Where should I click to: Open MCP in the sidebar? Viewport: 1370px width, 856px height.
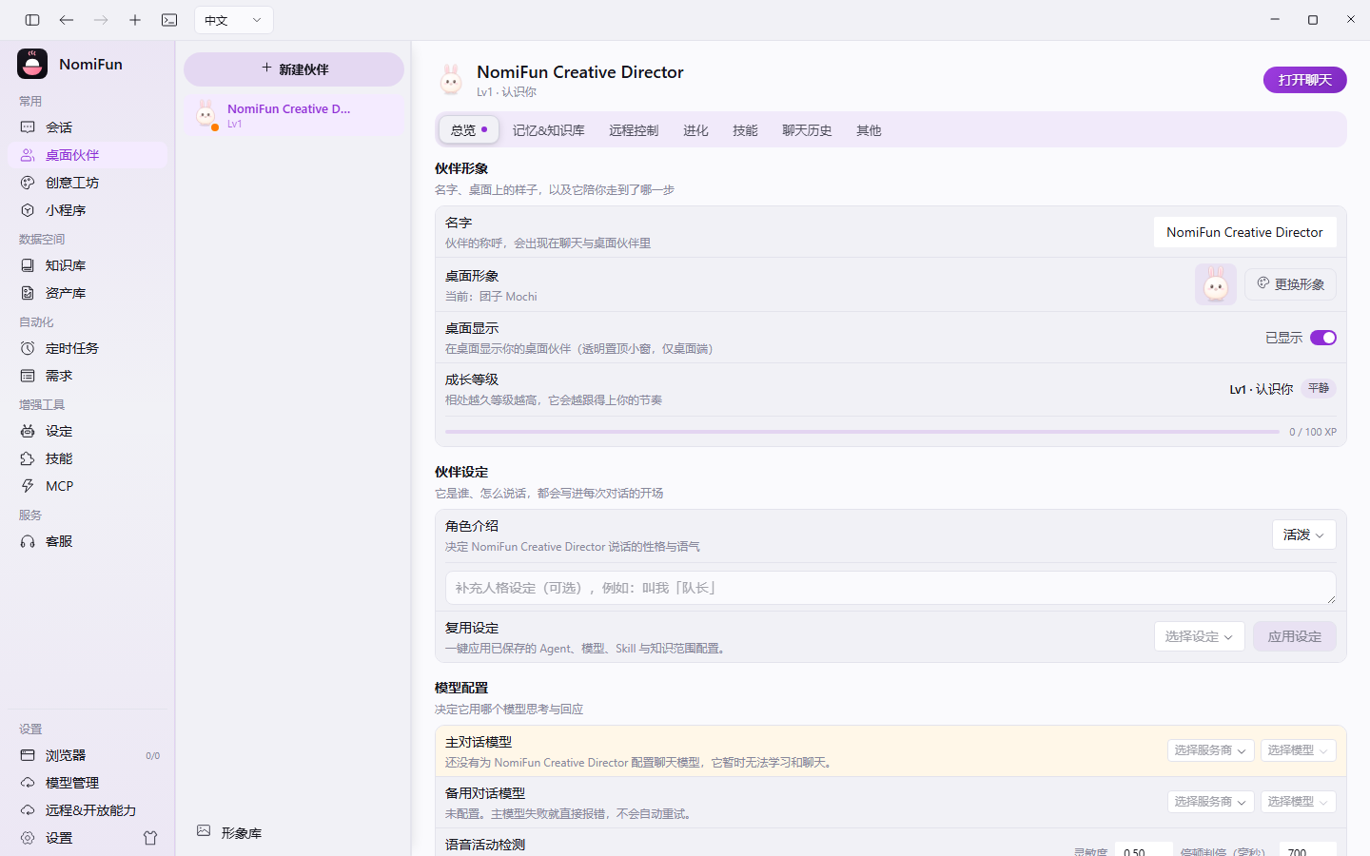click(88, 486)
